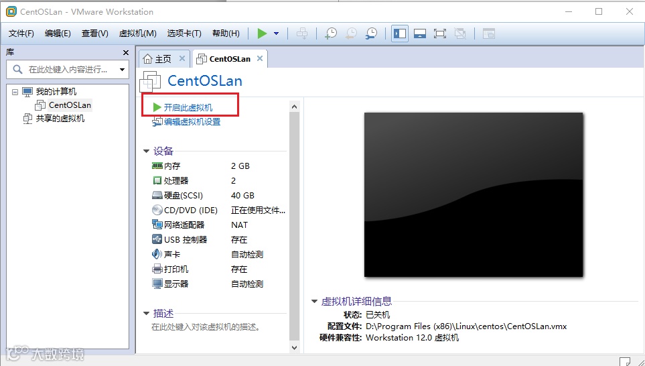Open the 编辑(E) menu
Image resolution: width=645 pixels, height=366 pixels.
[58, 34]
